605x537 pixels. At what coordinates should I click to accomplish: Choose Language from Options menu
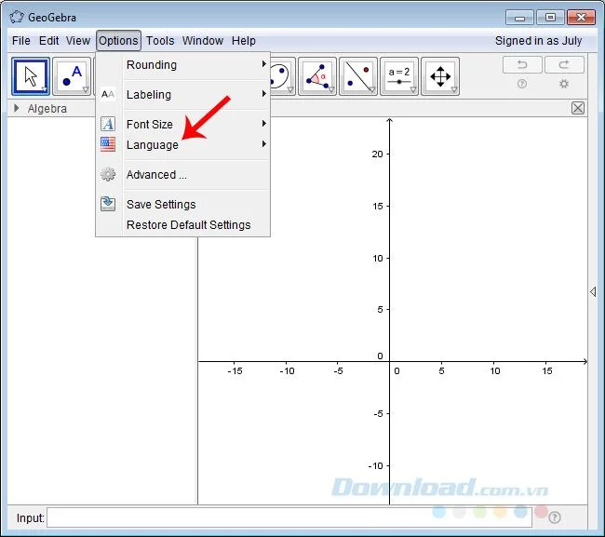click(182, 144)
